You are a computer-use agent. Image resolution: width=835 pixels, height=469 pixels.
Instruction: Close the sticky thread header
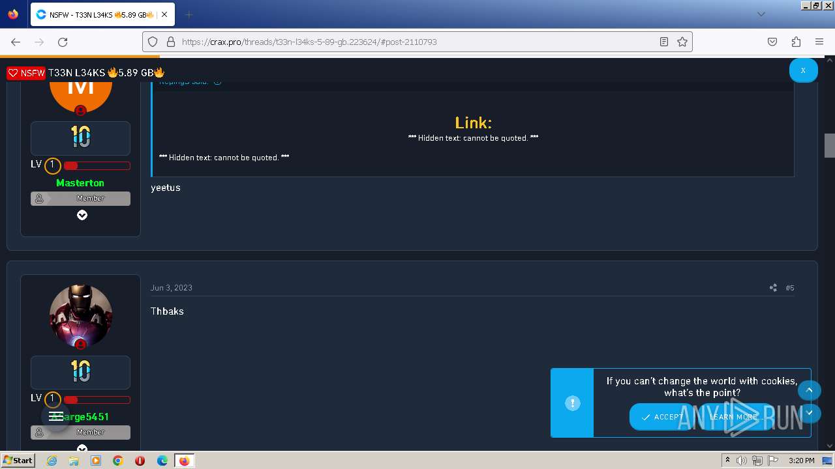[x=803, y=70]
